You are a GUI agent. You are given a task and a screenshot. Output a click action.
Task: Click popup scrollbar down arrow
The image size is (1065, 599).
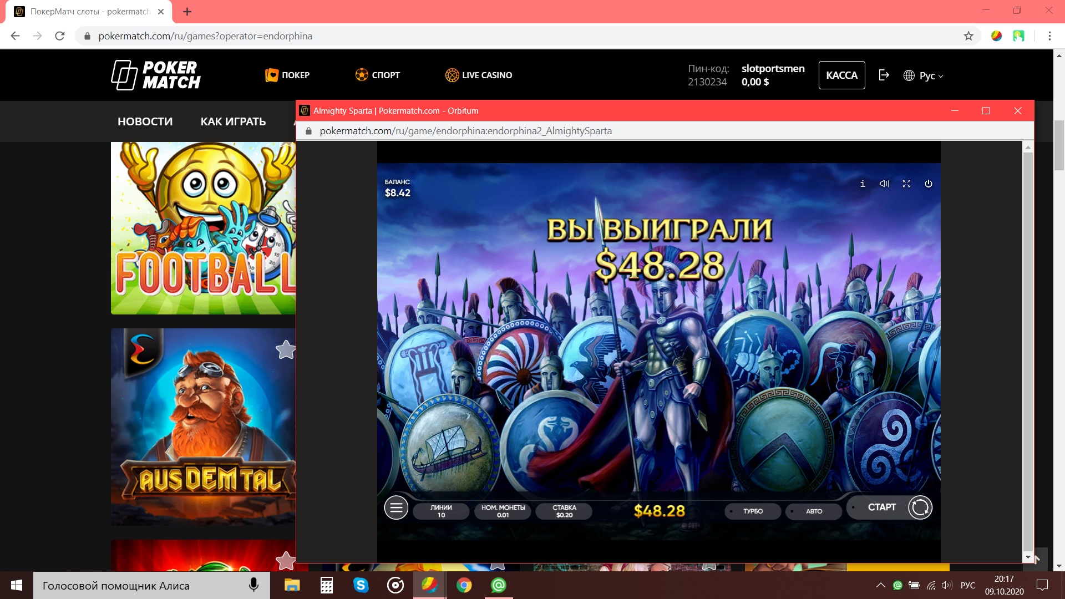[1028, 557]
